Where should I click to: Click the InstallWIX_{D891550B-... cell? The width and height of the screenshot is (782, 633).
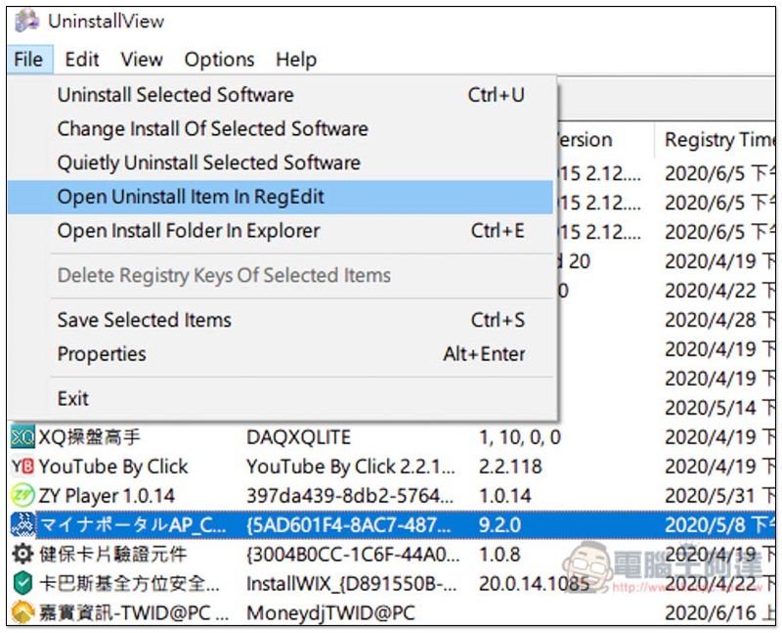[x=352, y=583]
